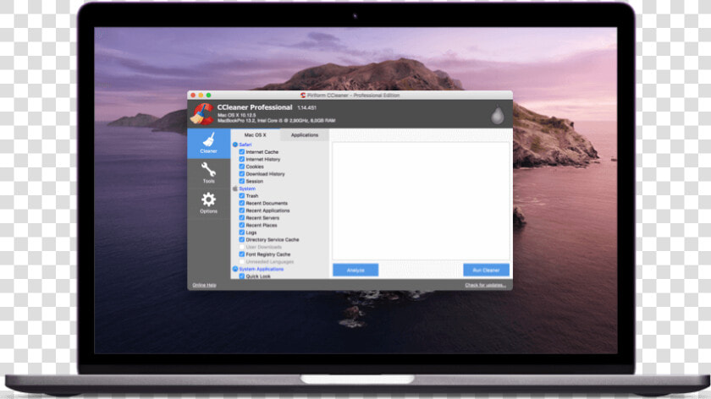Switch to the Mac OS X tab

[256, 135]
